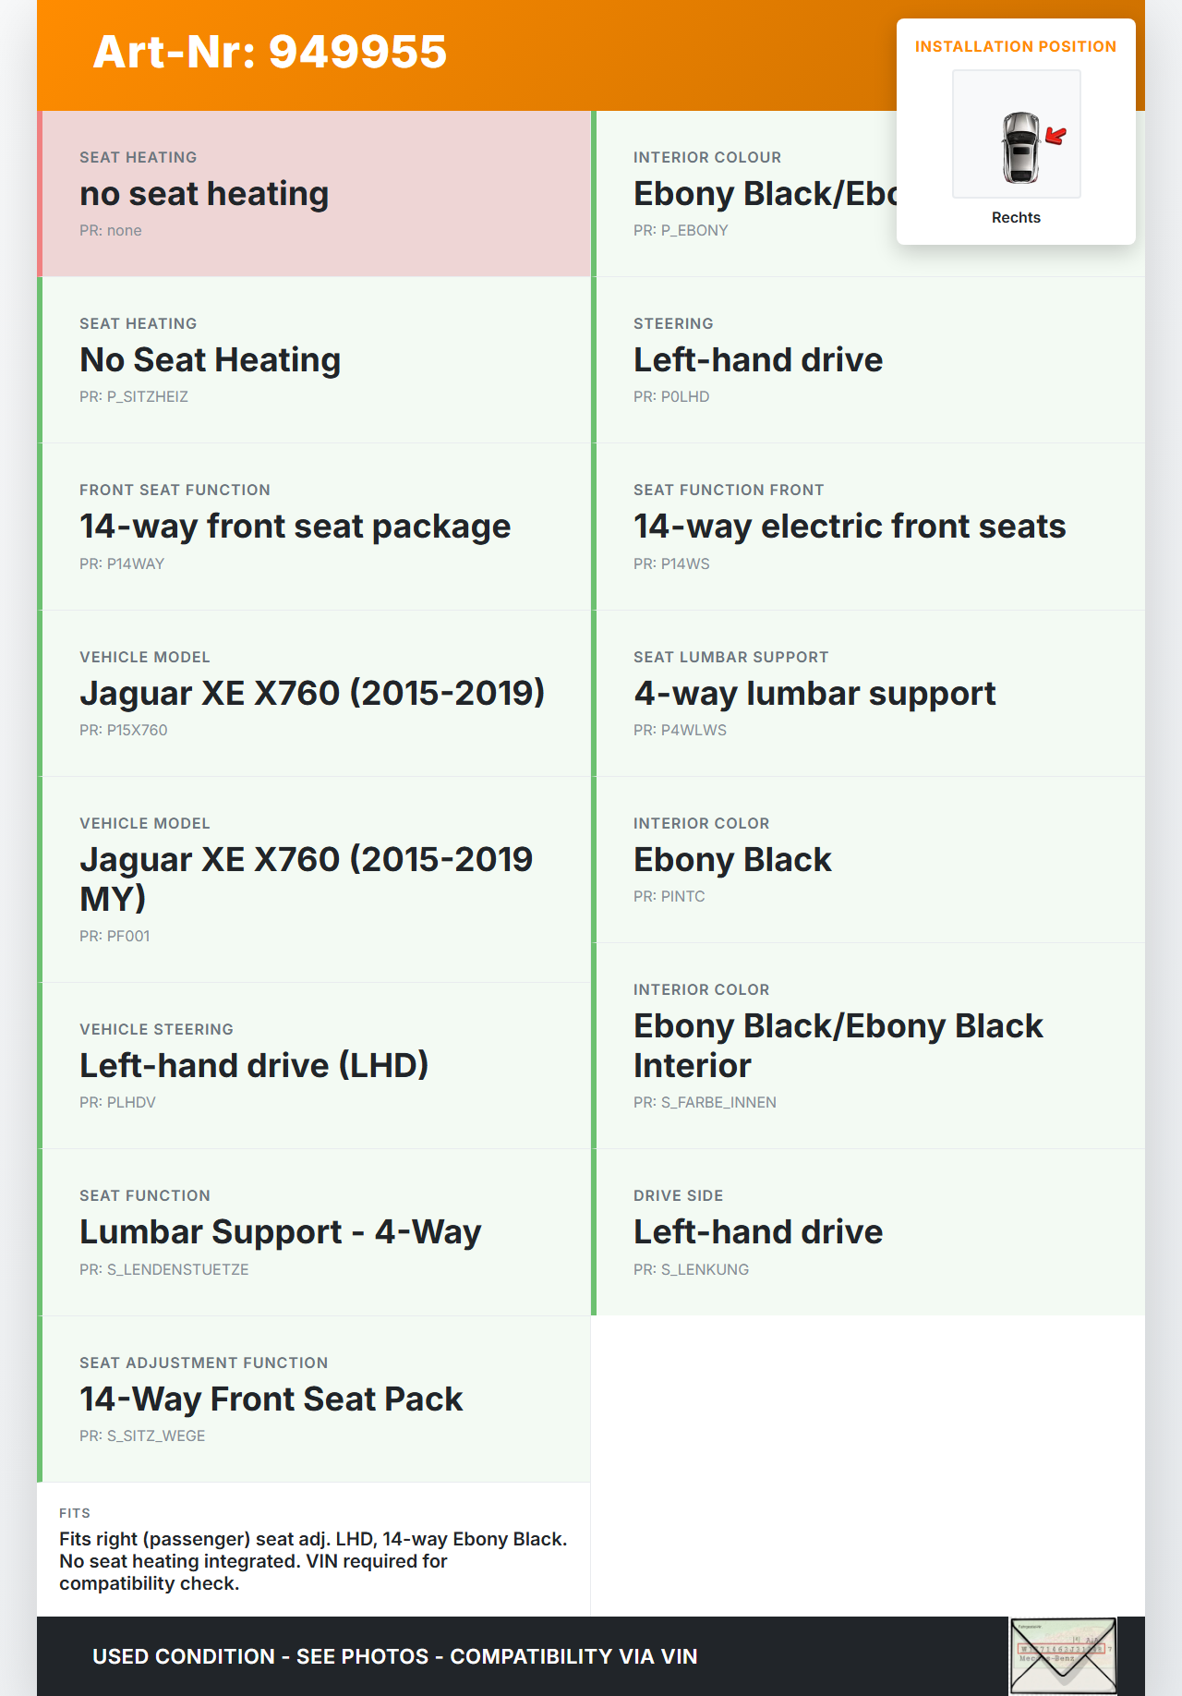1182x1696 pixels.
Task: Click the Art-Nr: 949955 heading
Action: 270,52
